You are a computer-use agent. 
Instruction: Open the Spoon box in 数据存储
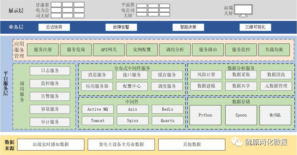tap(241, 115)
